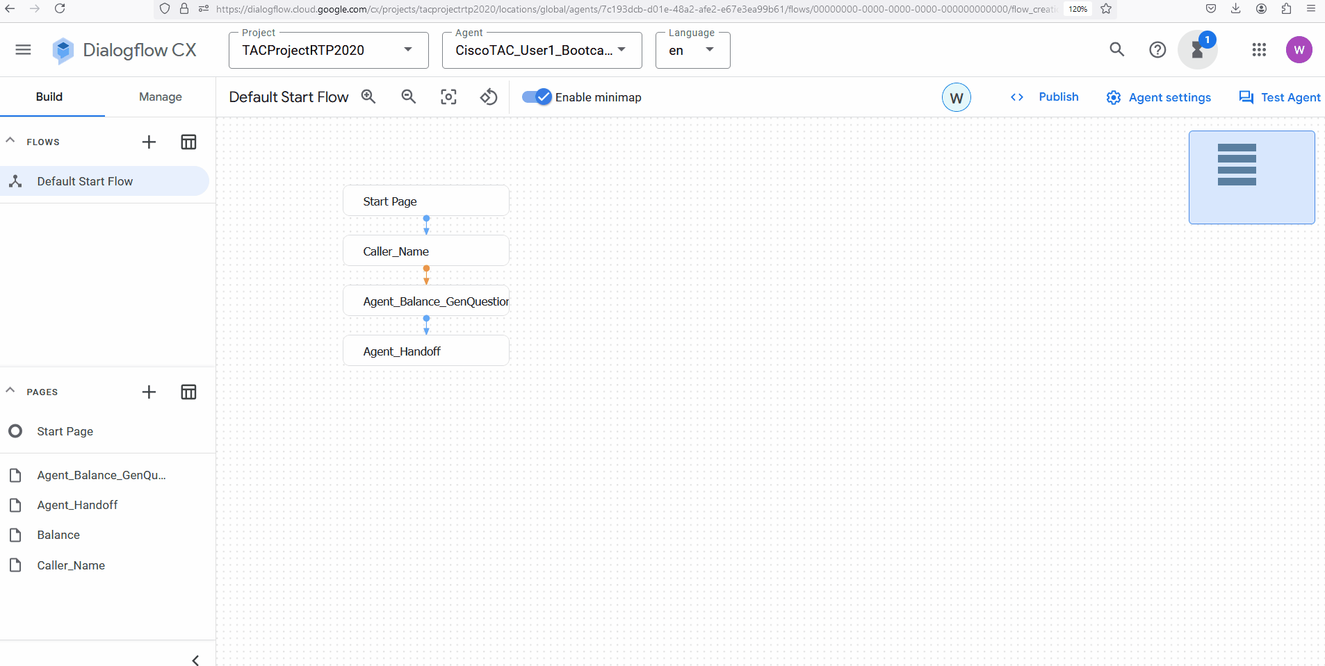Screen dimensions: 1325x666
Task: Open the Language dropdown set to en
Action: [x=692, y=50]
